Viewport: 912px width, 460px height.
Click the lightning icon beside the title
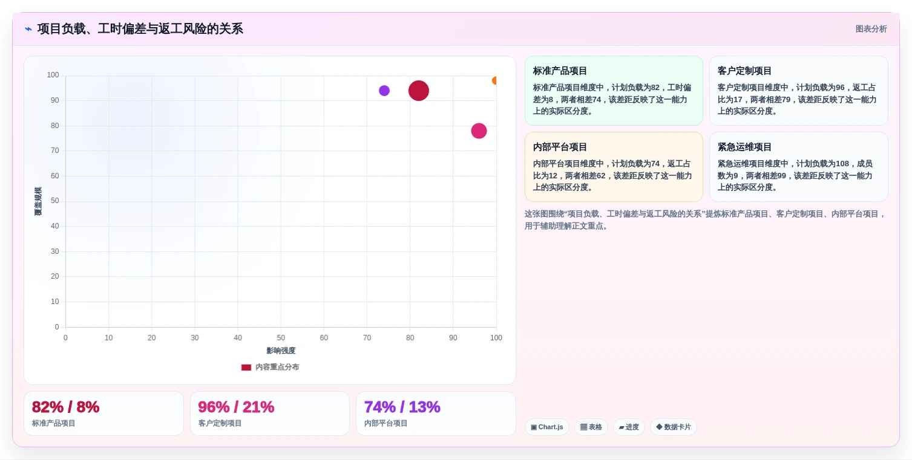(x=28, y=29)
